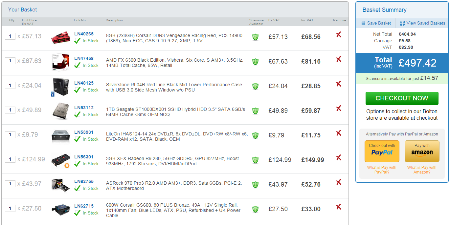Click the Radeon R9 280 description text
The image size is (450, 225).
[172, 161]
